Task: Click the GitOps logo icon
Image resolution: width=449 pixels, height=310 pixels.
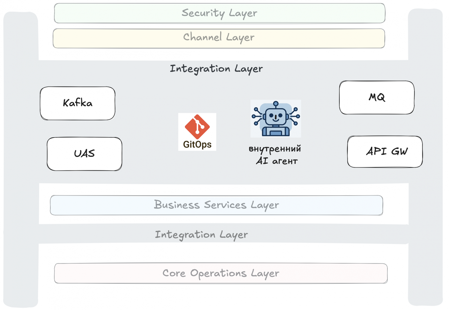Action: 197,132
